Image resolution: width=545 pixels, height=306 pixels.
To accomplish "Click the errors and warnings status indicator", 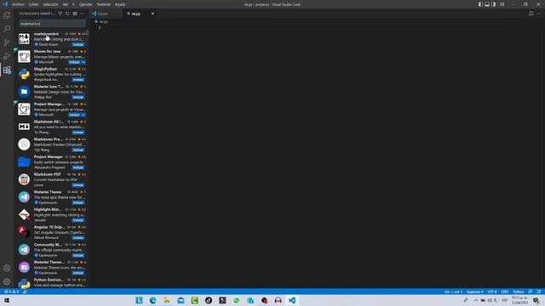I will (11, 292).
